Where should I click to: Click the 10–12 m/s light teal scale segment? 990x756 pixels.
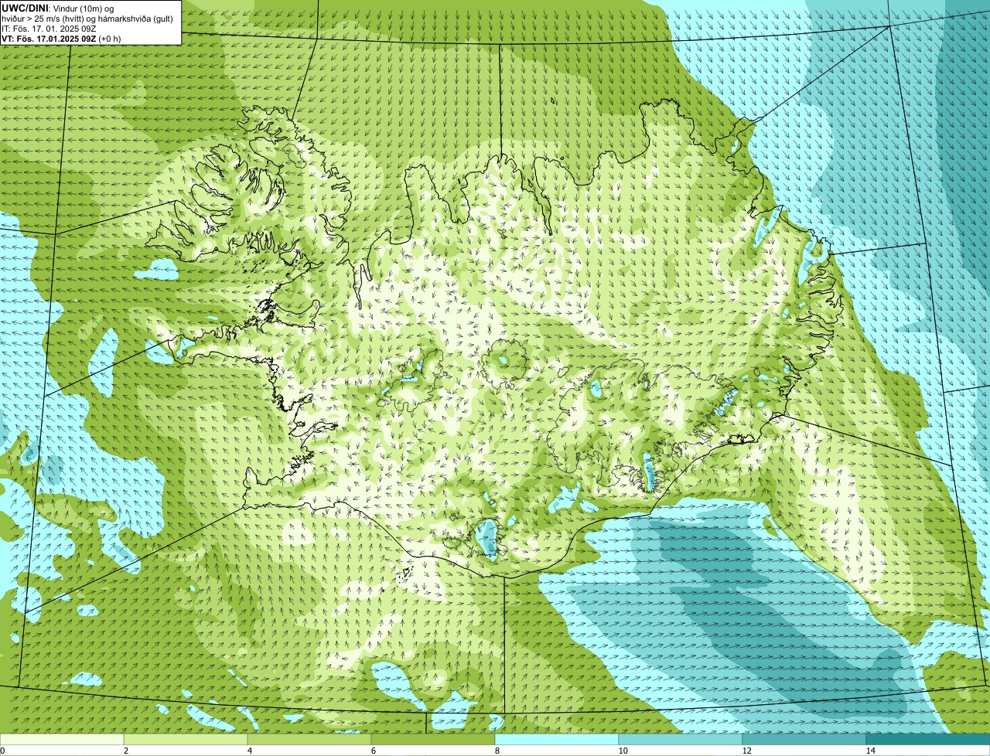(681, 739)
